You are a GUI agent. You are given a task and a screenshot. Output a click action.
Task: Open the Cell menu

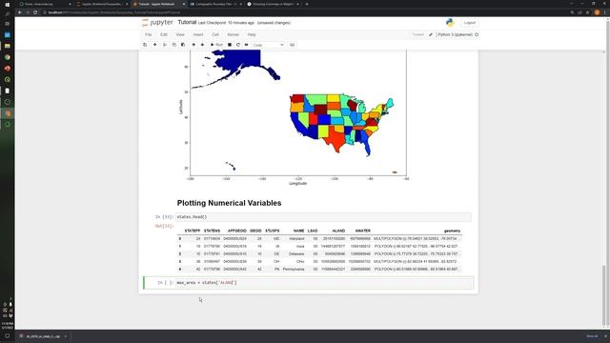(215, 34)
